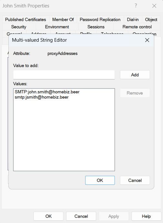Open the Published Certificates tab
This screenshot has width=163, height=223.
[x=25, y=19]
